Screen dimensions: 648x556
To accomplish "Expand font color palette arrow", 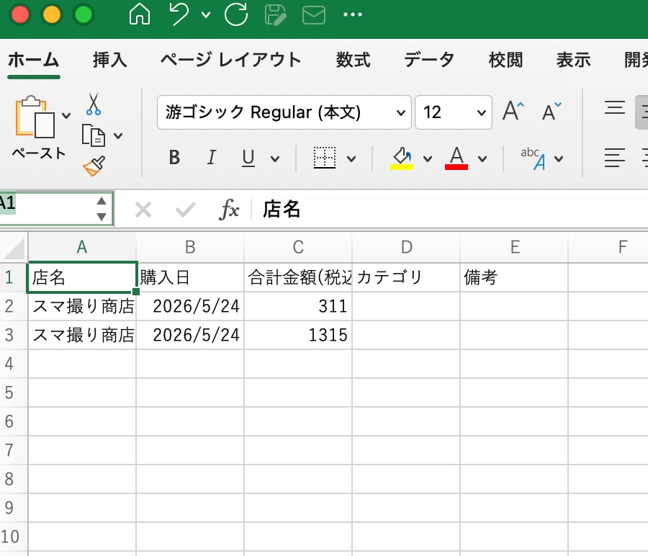I will (x=482, y=158).
